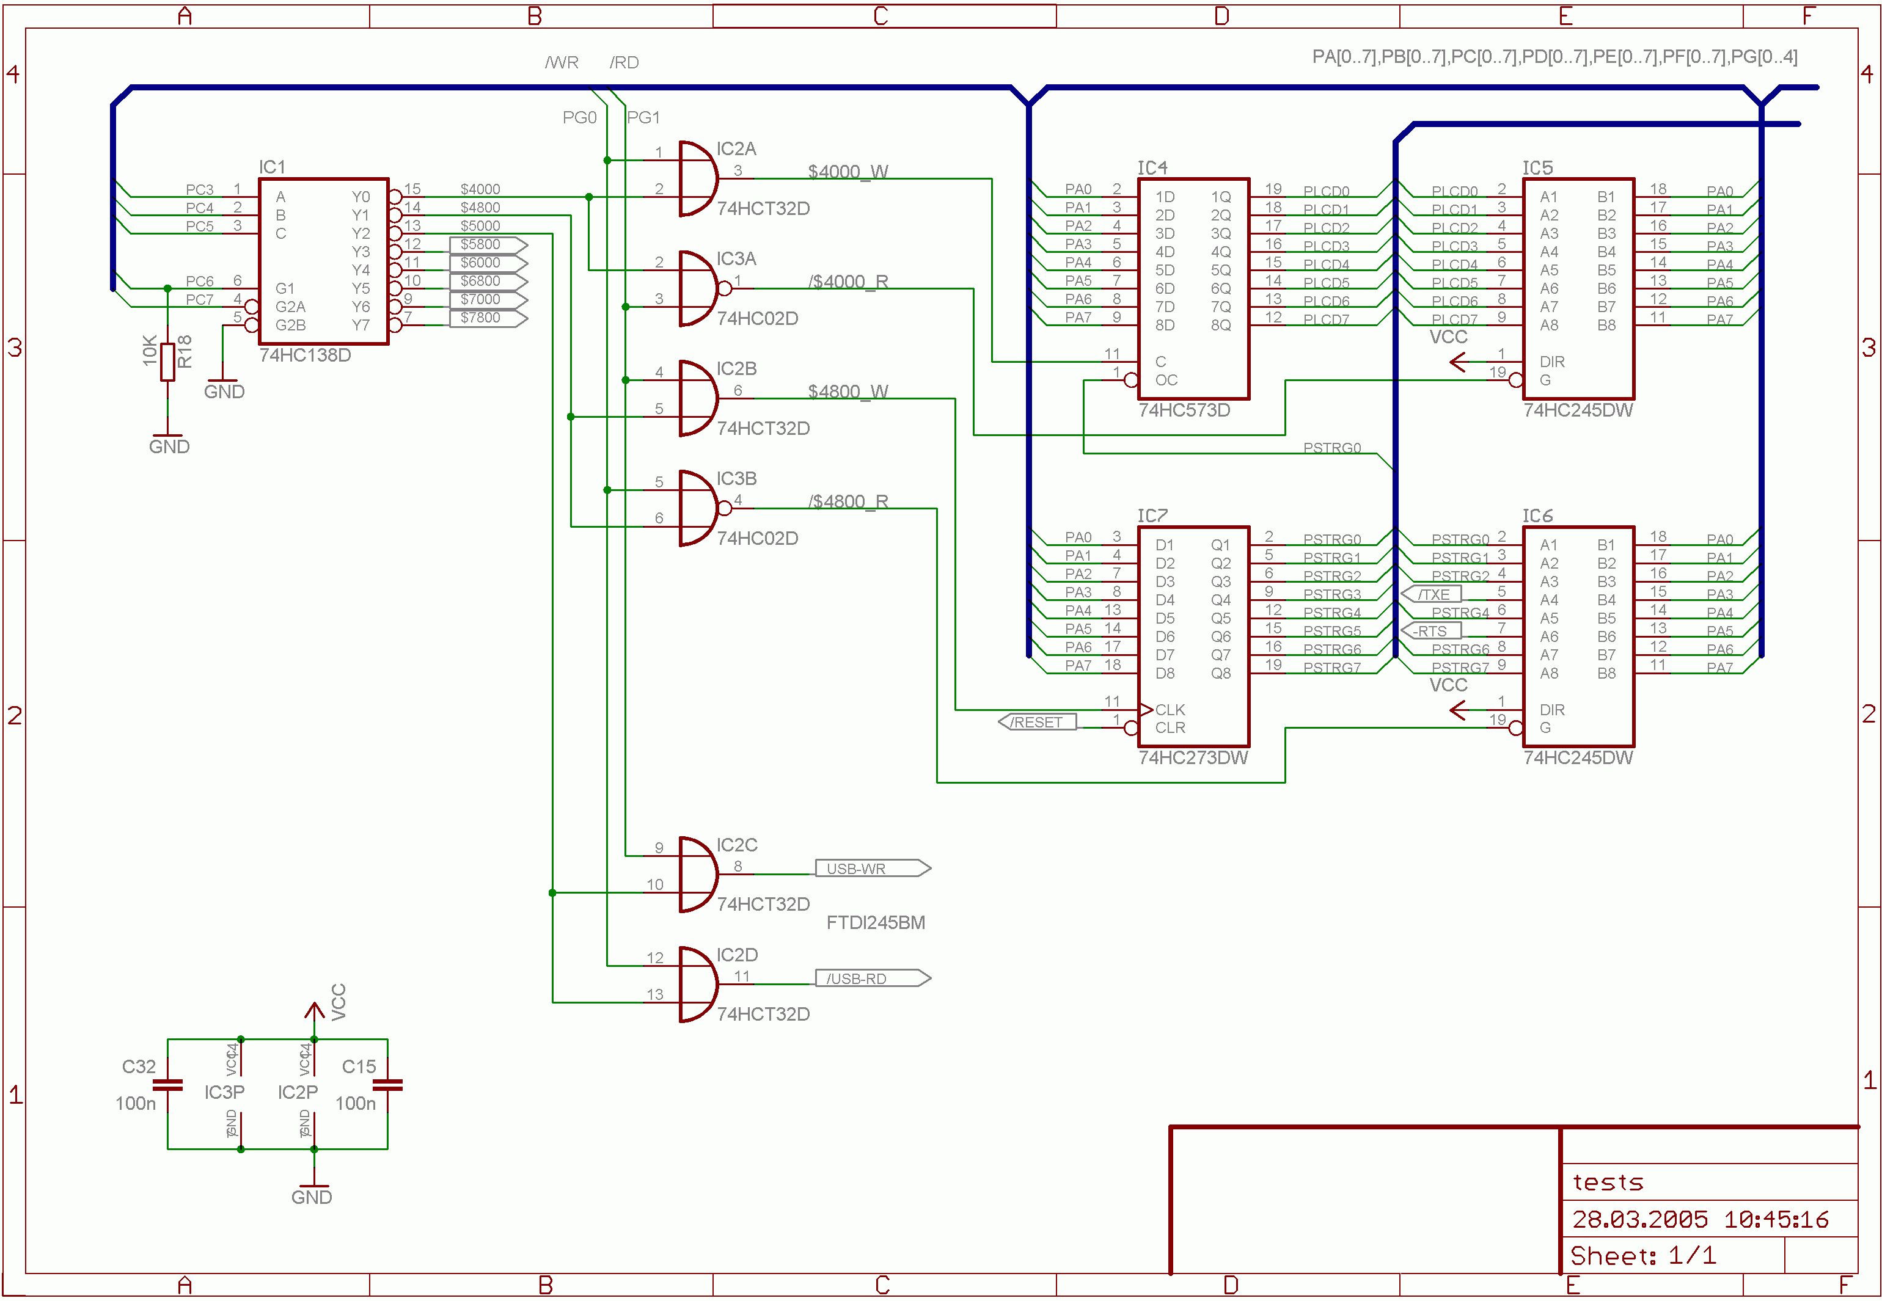
Task: Click the /RESET port label
Action: tap(1037, 722)
